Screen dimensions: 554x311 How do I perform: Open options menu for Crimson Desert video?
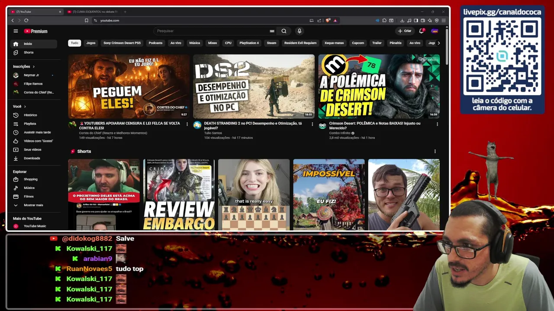tap(437, 124)
